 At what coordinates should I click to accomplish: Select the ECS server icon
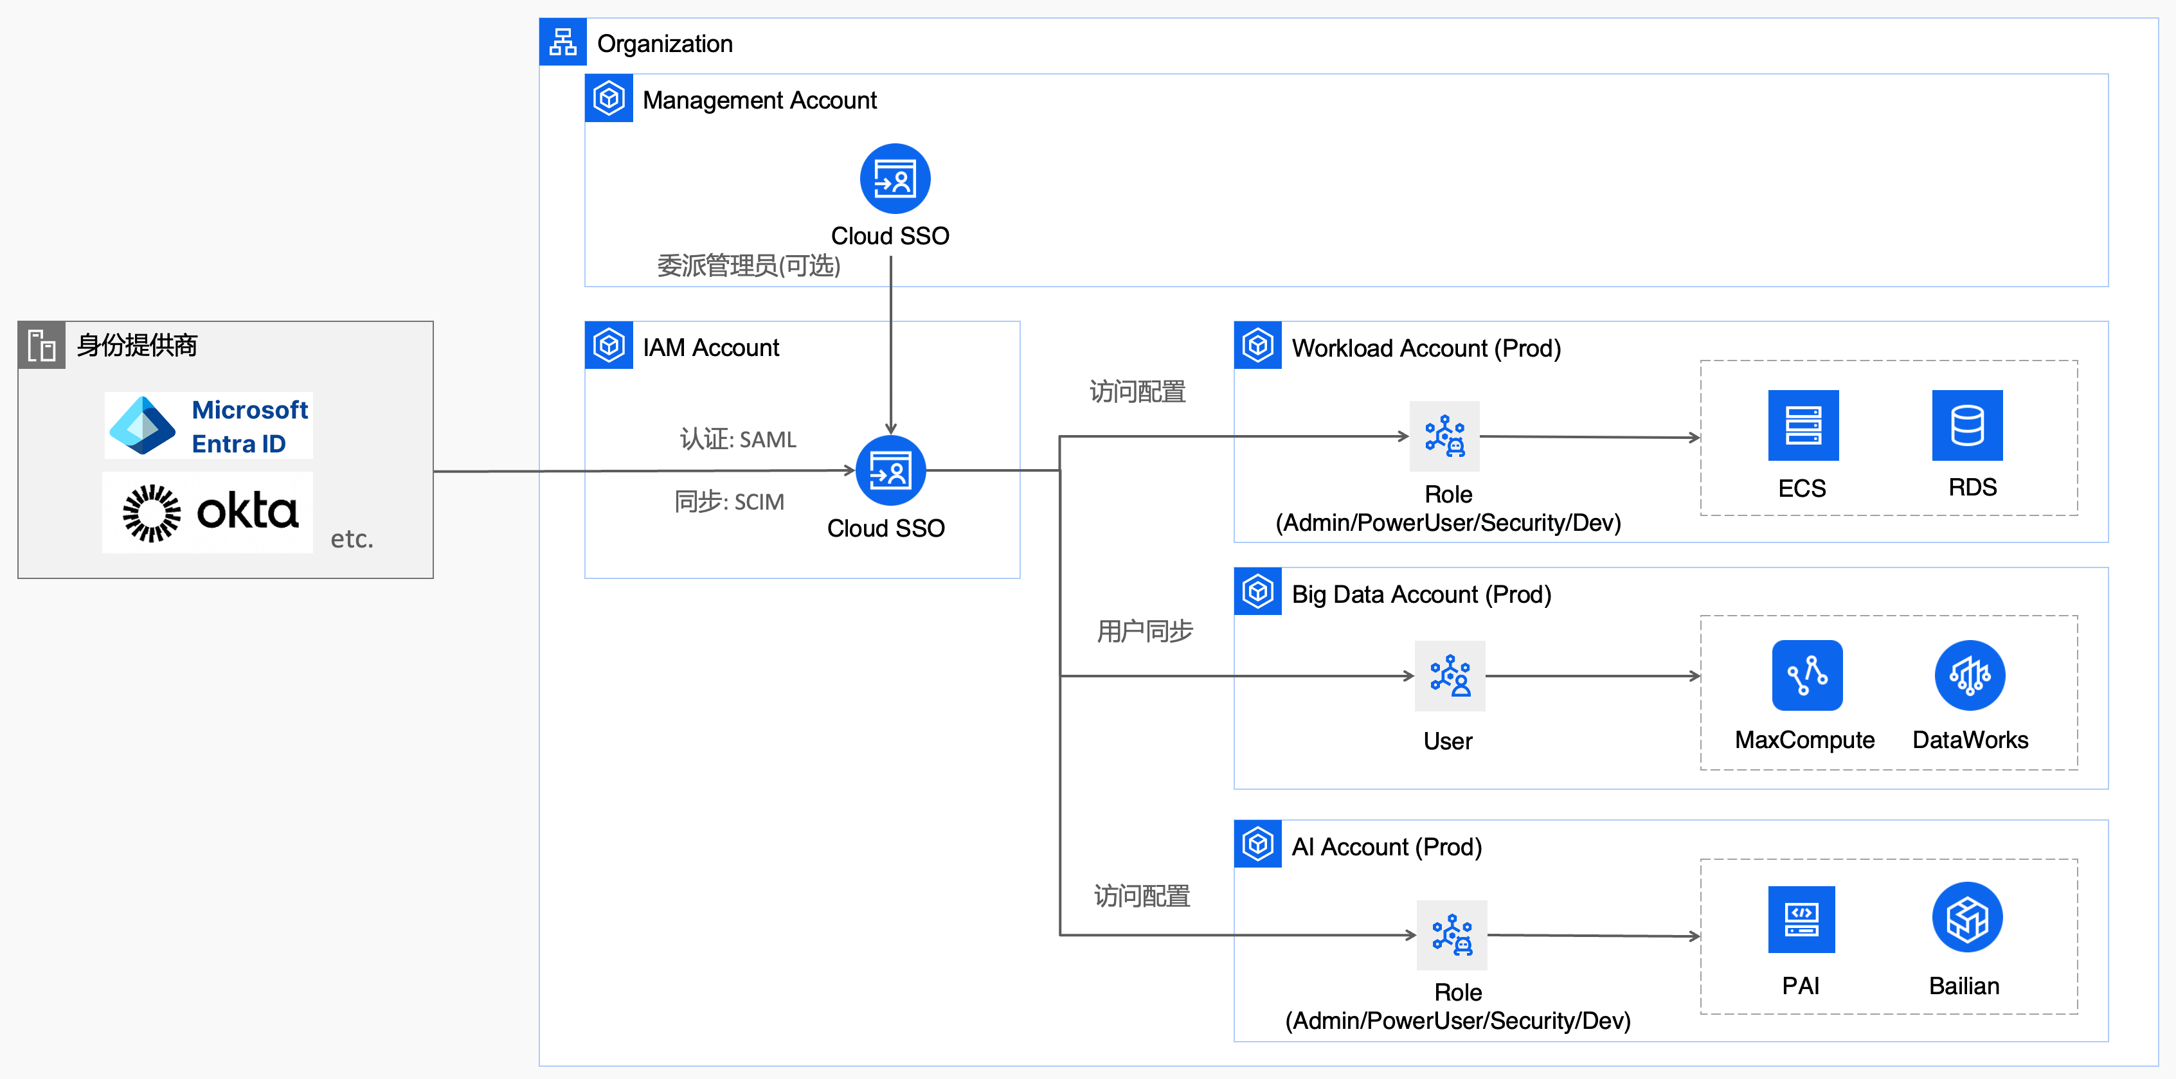pyautogui.click(x=1803, y=425)
